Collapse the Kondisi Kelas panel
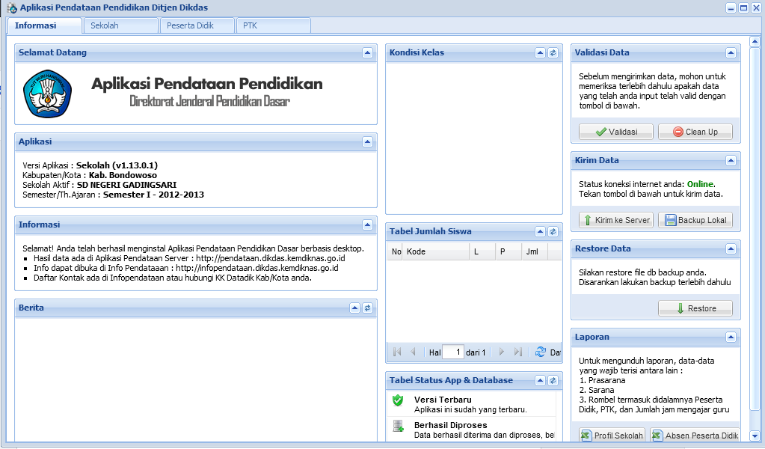 (x=540, y=52)
